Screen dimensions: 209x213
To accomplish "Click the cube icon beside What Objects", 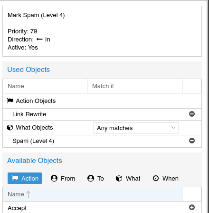I will tap(10, 128).
